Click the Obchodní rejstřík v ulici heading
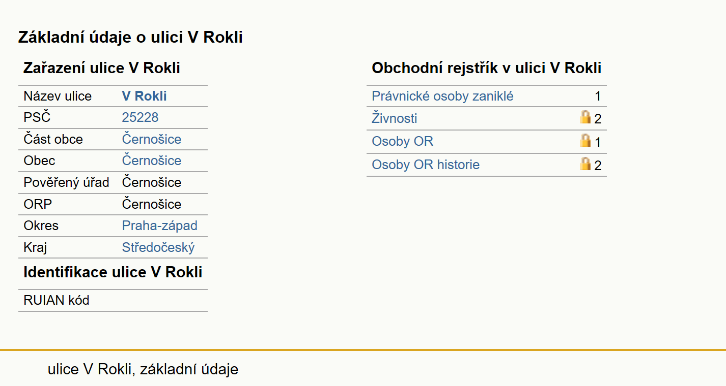Image resolution: width=726 pixels, height=386 pixels. pos(487,68)
